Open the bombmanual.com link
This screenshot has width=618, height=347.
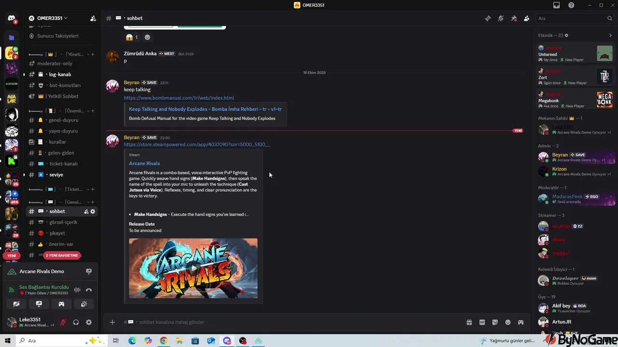click(179, 98)
